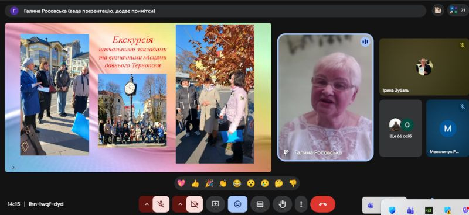This screenshot has height=215, width=469.
Task: Click the 14:15 meeting time
Action: [x=13, y=204]
